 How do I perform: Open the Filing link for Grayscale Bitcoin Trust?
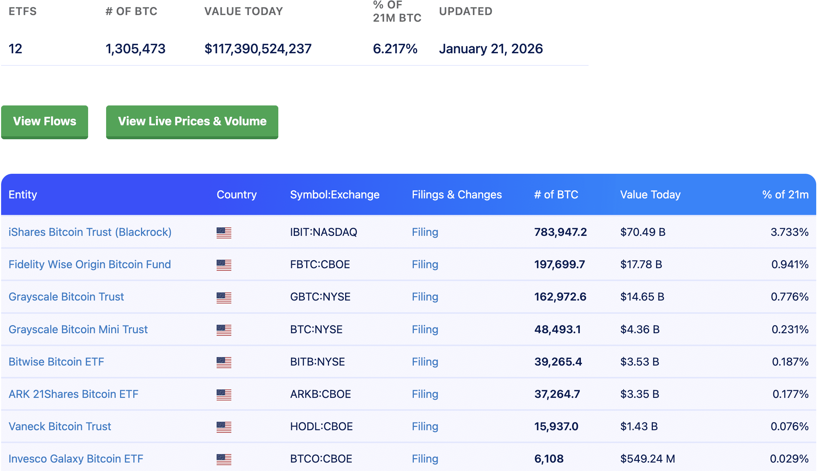tap(425, 297)
